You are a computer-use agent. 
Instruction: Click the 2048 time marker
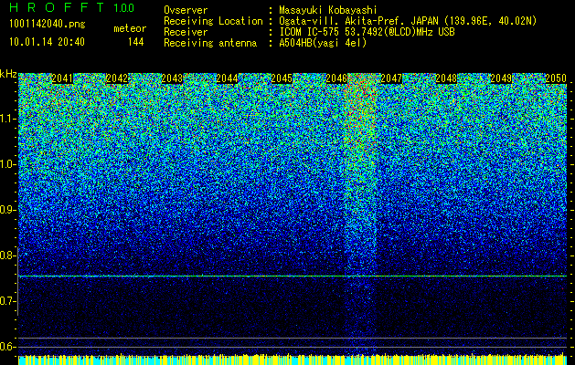click(x=446, y=78)
